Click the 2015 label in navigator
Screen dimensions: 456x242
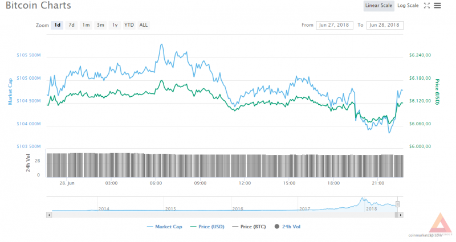click(170, 209)
